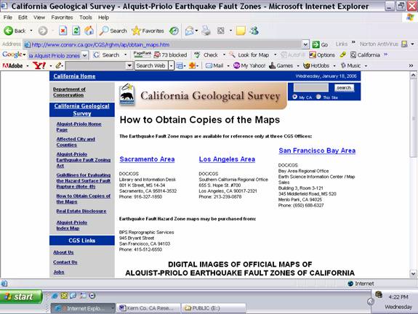The image size is (418, 314).
Task: Click the Yahoo toolbar search field
Action: (96, 65)
